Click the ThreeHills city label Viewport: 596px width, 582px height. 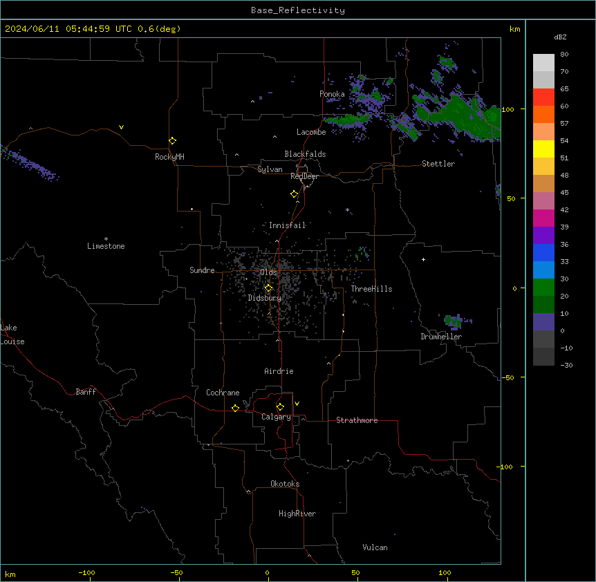point(371,289)
